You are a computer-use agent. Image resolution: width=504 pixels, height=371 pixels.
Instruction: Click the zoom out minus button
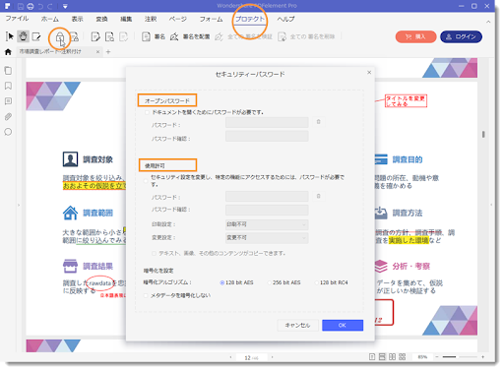coord(437,357)
